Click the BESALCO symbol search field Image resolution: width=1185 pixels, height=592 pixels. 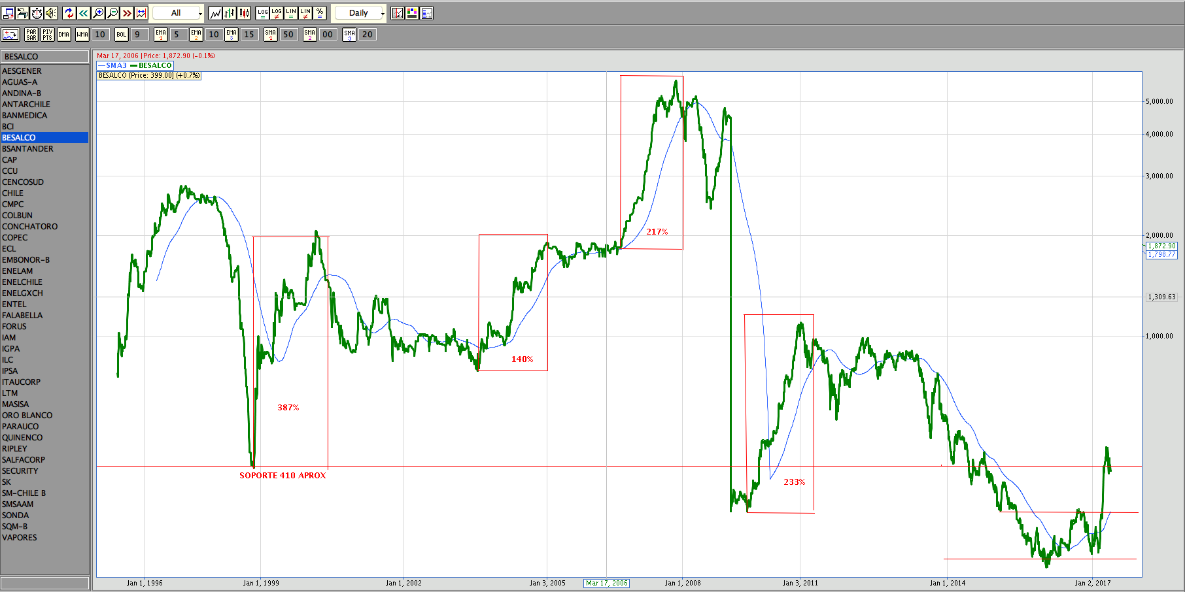pos(44,57)
